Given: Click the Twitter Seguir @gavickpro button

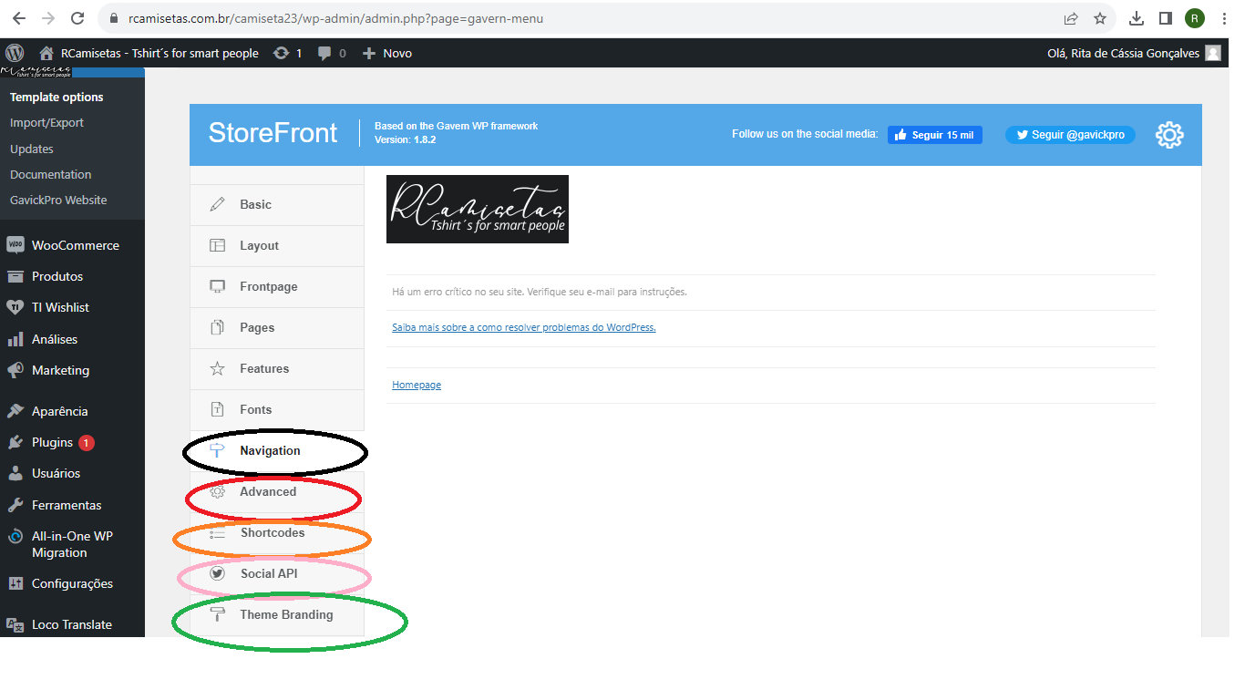Looking at the screenshot, I should (x=1070, y=135).
